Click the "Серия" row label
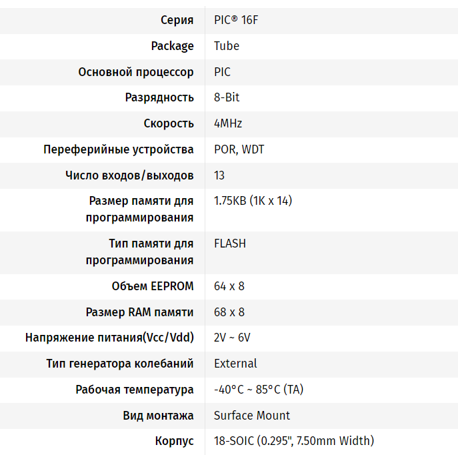458x455 pixels. [x=177, y=20]
